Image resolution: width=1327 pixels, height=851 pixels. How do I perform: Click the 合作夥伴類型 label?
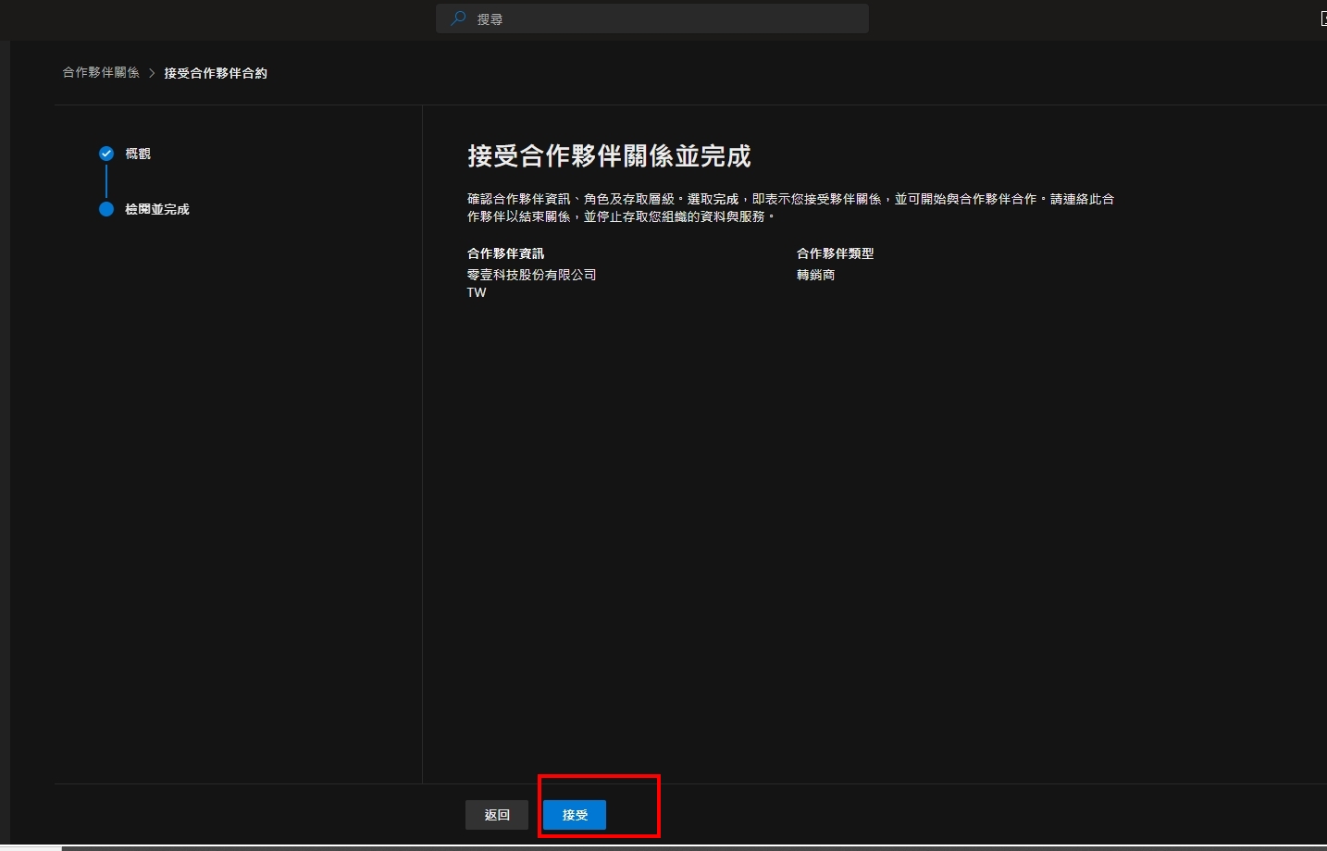[835, 253]
